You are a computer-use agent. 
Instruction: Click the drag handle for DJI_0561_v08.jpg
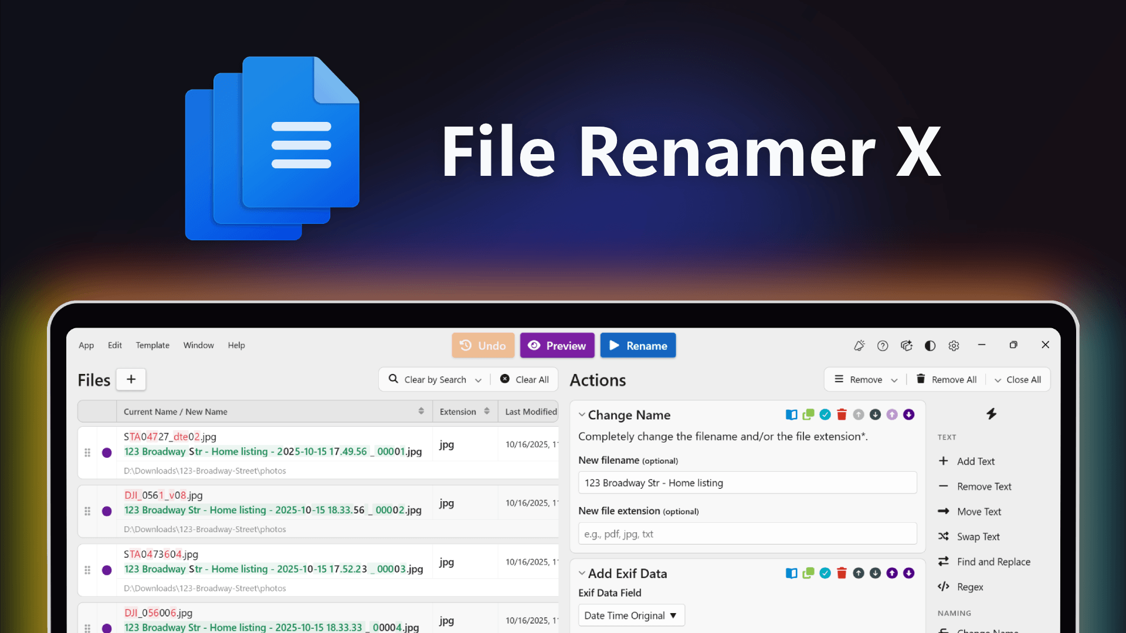tap(87, 511)
